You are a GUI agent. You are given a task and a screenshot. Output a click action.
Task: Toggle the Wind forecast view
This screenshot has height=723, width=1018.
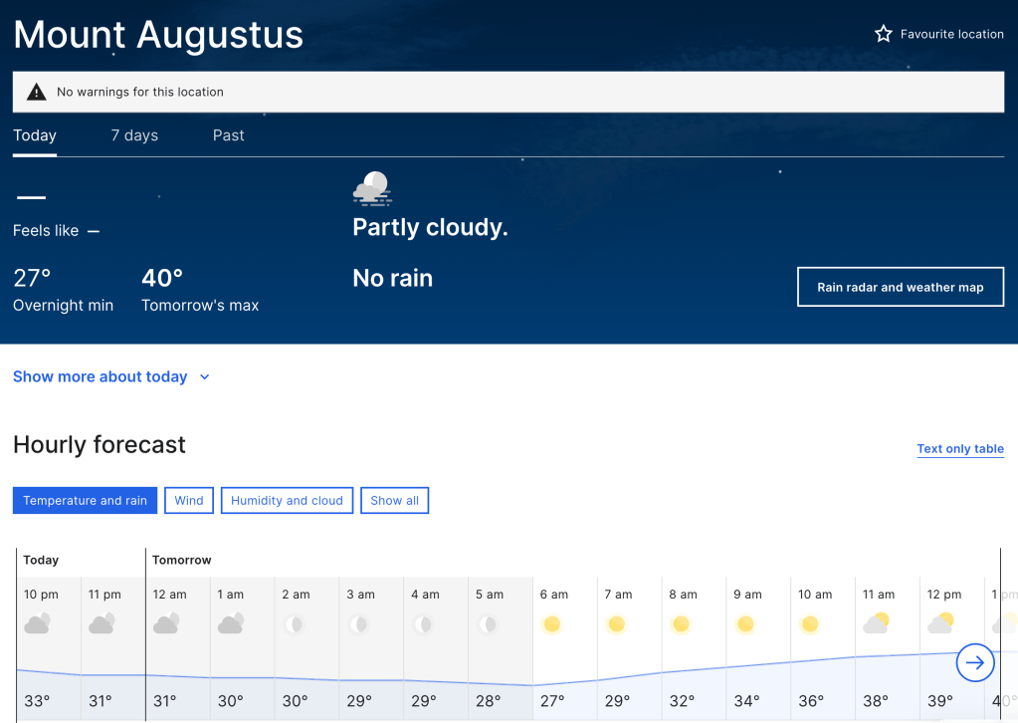click(189, 500)
